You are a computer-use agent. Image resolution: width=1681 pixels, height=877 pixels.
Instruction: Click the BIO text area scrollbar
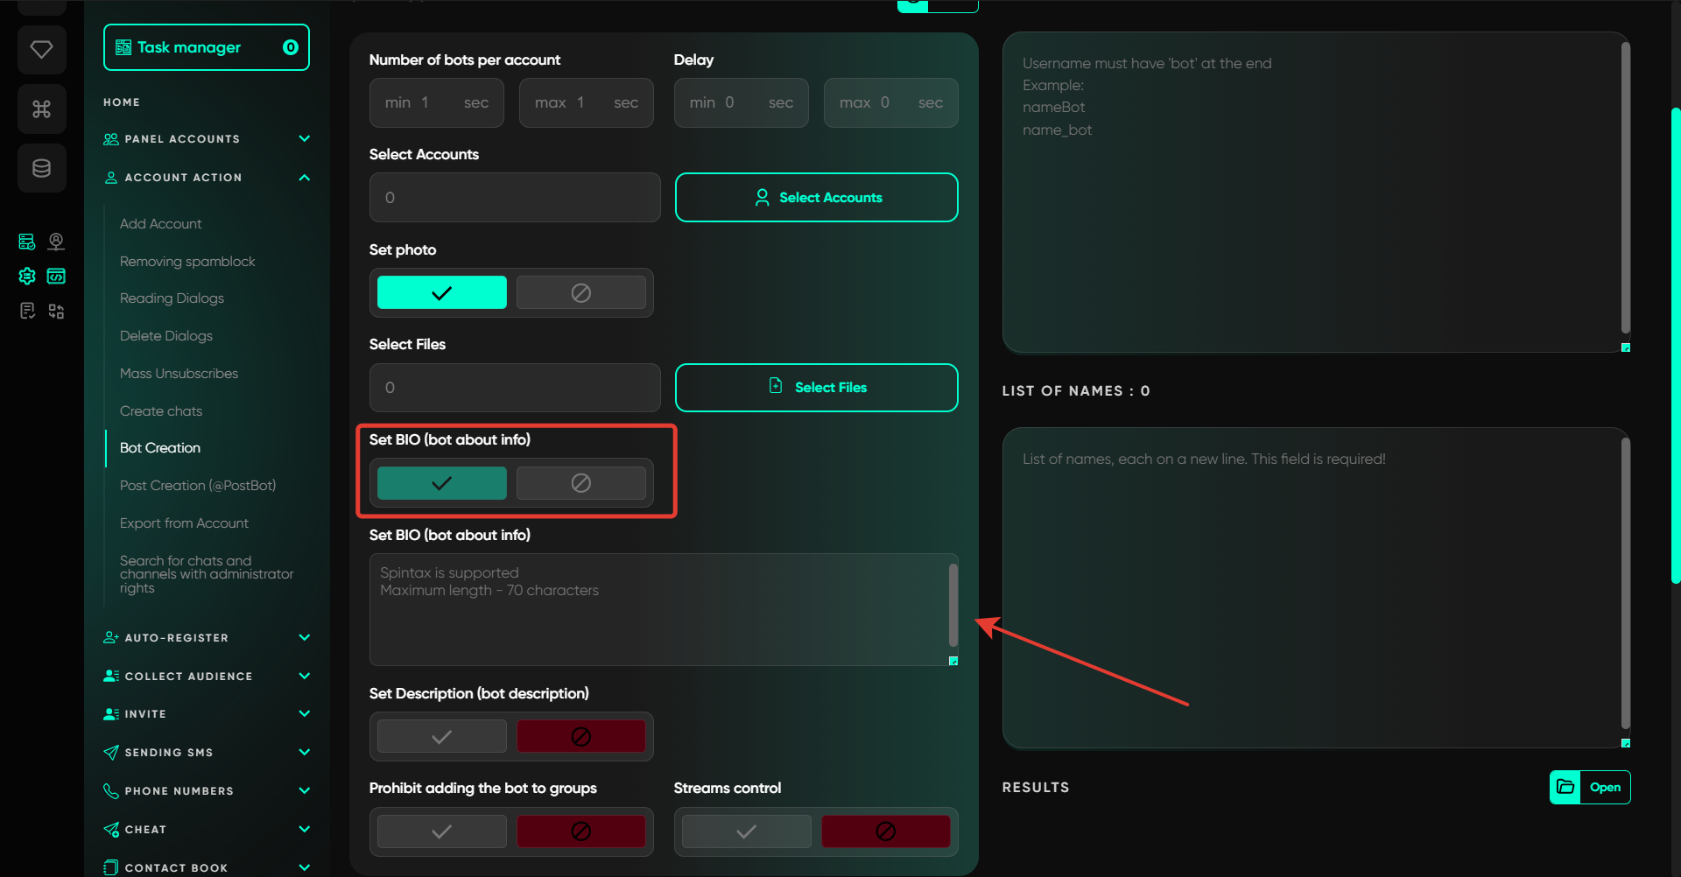coord(953,604)
